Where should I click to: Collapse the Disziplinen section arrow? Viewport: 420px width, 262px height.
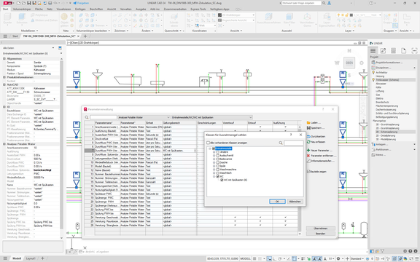(415, 68)
